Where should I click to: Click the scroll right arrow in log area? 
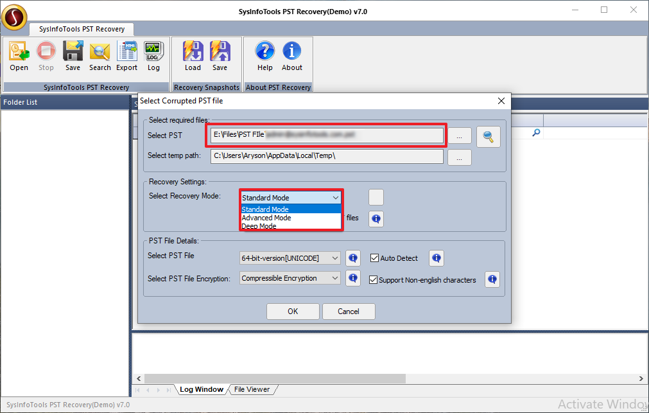[641, 378]
